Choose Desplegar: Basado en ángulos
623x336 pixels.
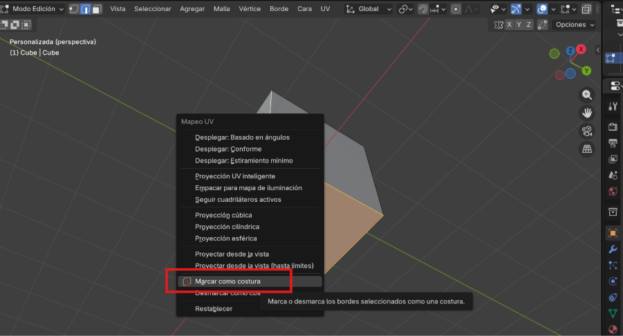[250, 138]
